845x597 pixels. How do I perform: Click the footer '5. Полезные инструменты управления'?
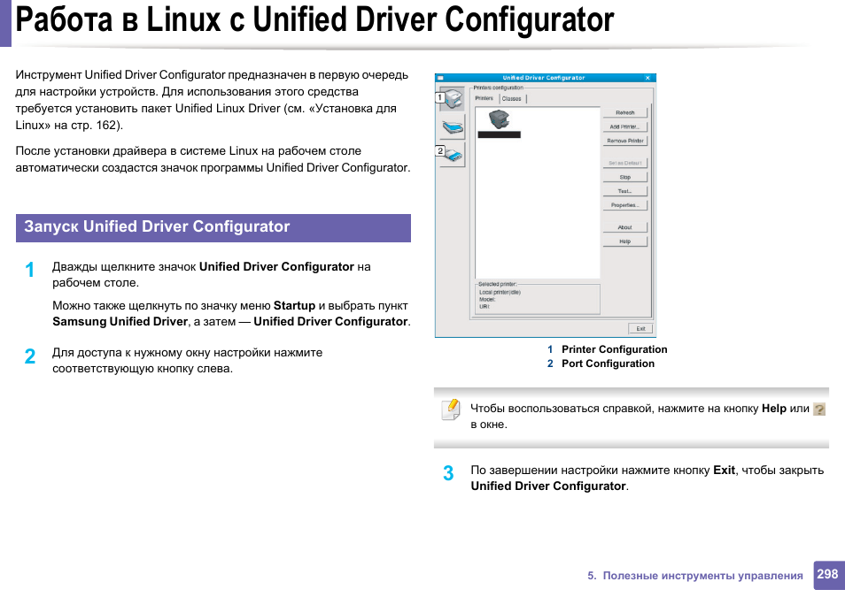[695, 576]
